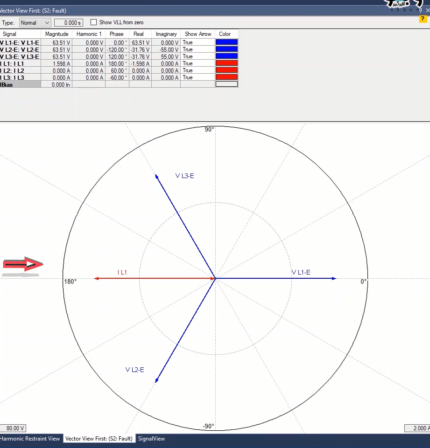Open the SignalView tab
The width and height of the screenshot is (430, 448).
pyautogui.click(x=151, y=439)
